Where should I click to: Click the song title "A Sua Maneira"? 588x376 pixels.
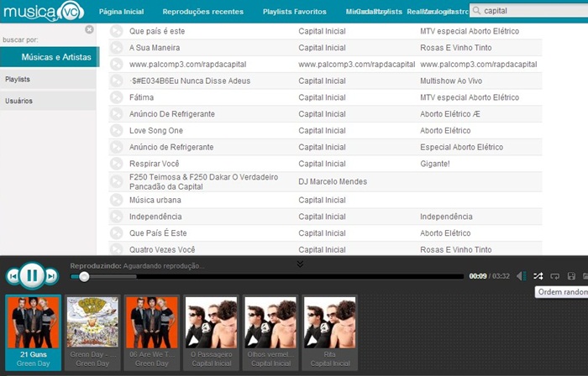tap(155, 48)
